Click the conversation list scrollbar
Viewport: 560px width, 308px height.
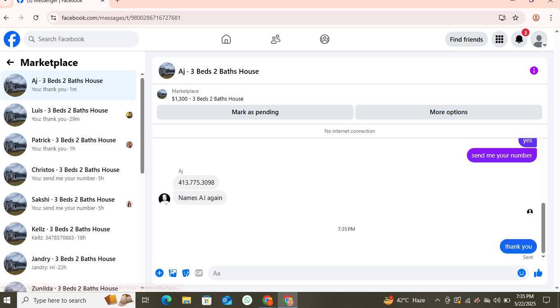point(142,126)
